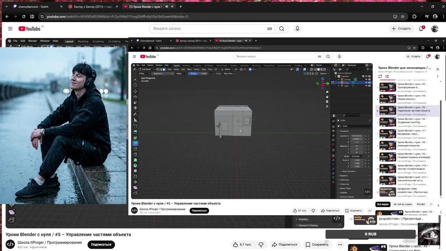Click the main YouTube search input field
446x251 pixels.
[x=213, y=29]
